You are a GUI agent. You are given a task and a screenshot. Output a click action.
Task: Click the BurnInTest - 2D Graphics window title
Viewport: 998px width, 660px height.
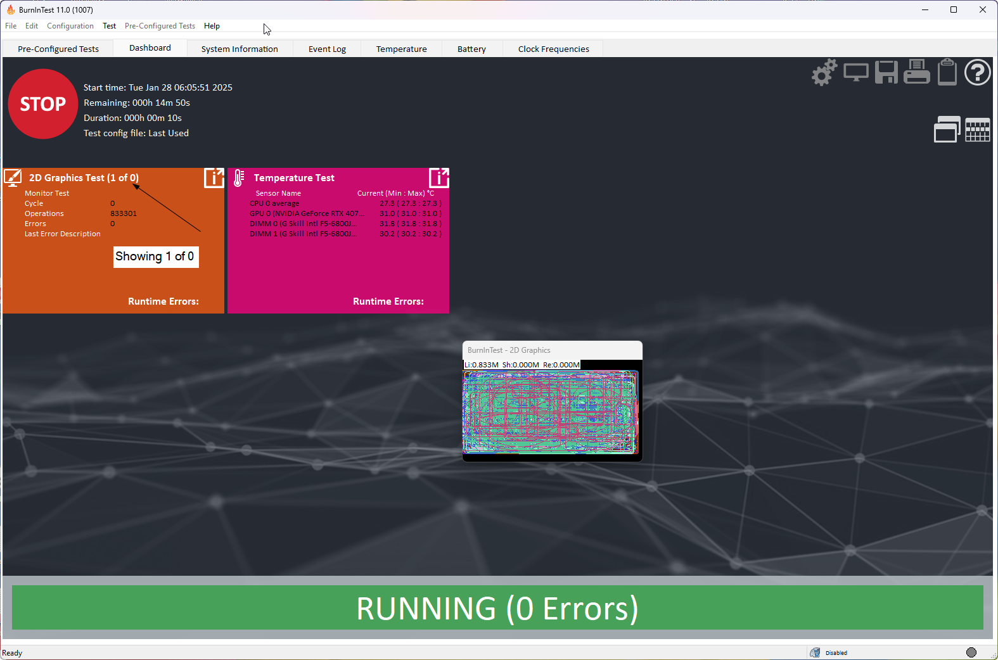click(x=509, y=350)
